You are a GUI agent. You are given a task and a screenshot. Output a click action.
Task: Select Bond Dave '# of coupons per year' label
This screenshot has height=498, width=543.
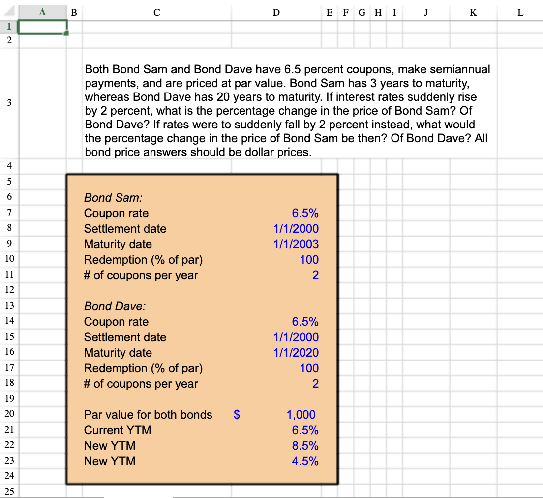[141, 384]
